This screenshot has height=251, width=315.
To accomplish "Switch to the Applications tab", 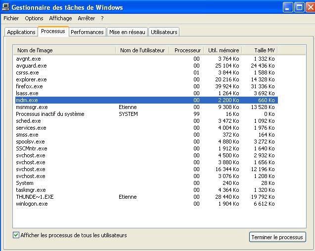I will 21,32.
